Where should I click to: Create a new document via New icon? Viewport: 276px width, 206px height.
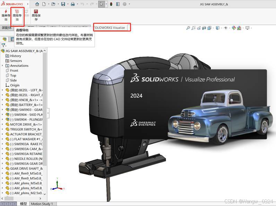coord(44,4)
